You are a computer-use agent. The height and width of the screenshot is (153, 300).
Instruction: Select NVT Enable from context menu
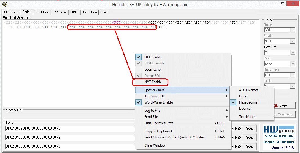click(x=153, y=82)
